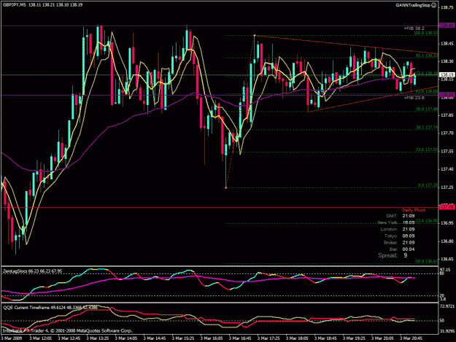
Task: Select the 100.0 138.52 Fibonacci level label
Action: click(426, 33)
